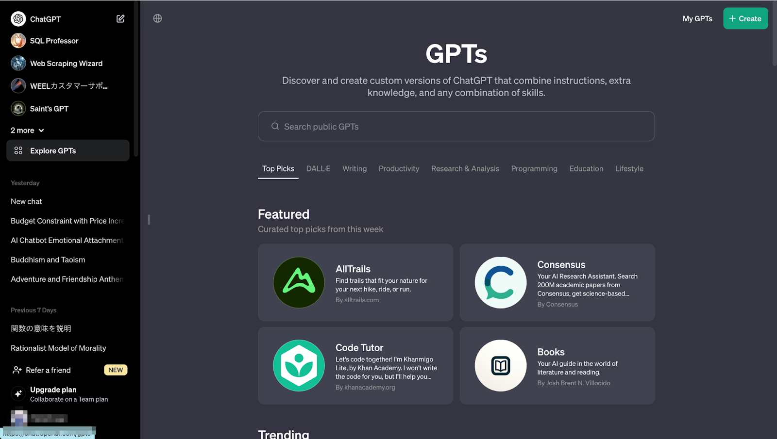The height and width of the screenshot is (439, 777).
Task: Click the AllTrails card title
Action: 353,269
